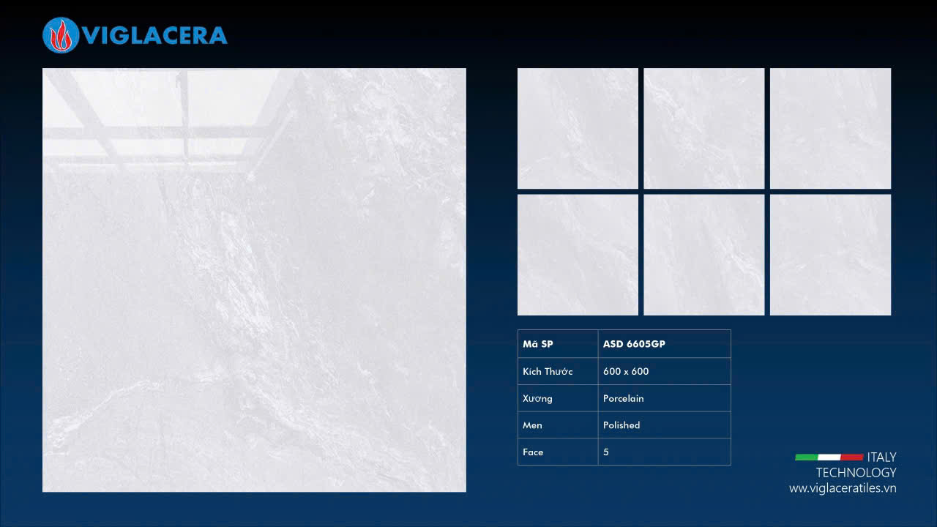
Task: Open the www.viglaceratiles.vn link
Action: click(843, 488)
